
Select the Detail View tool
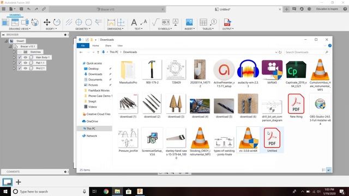click(35, 22)
